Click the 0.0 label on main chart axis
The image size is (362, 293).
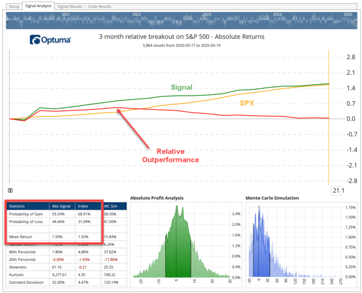[351, 119]
